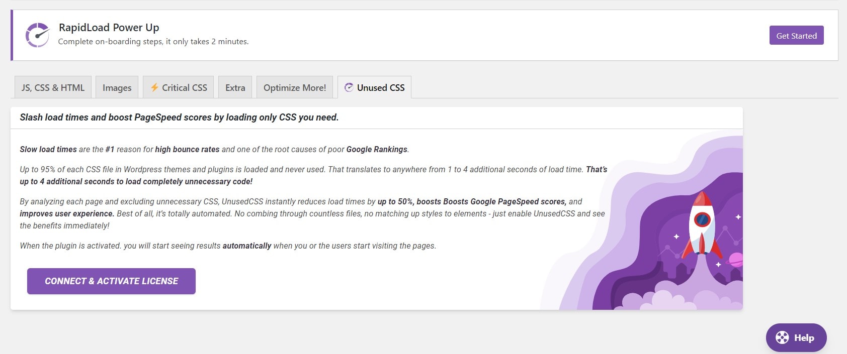The width and height of the screenshot is (847, 354).
Task: Click the RapidLoad icon on Unused CSS tab
Action: [349, 87]
